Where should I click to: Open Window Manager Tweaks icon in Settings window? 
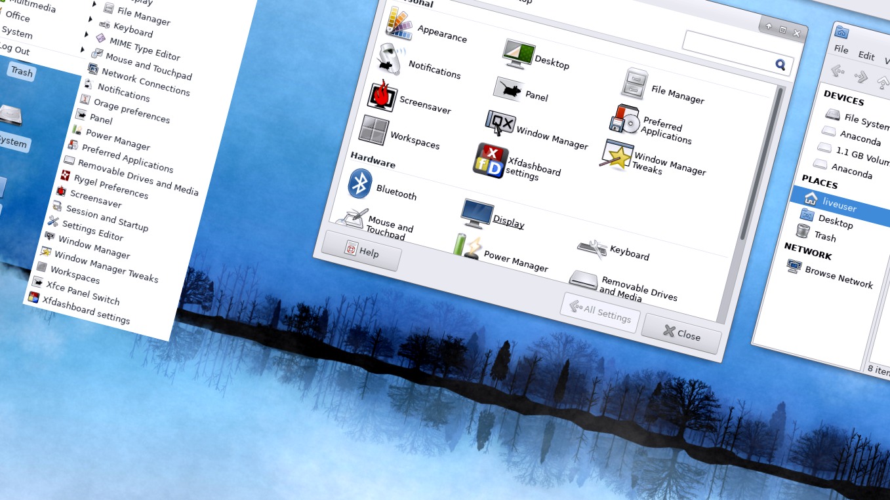click(617, 155)
